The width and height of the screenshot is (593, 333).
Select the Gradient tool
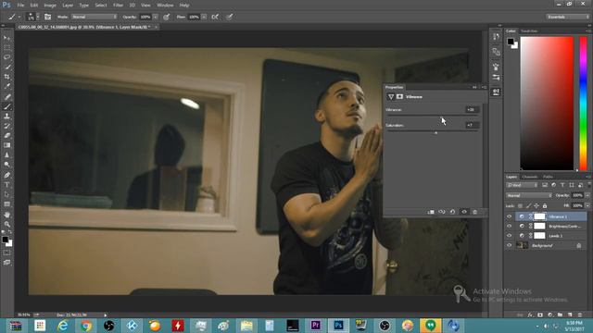(x=6, y=145)
